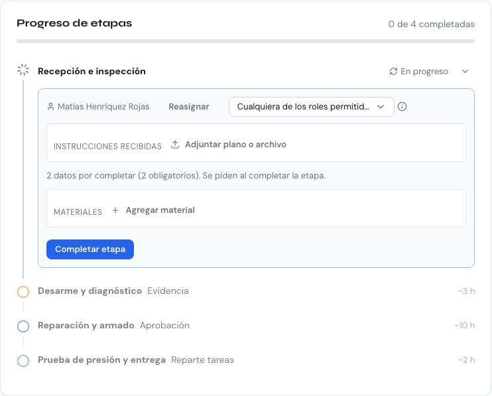Click the INSTRUCCIONES RECIBIDAS label
The width and height of the screenshot is (492, 396).
coord(107,147)
